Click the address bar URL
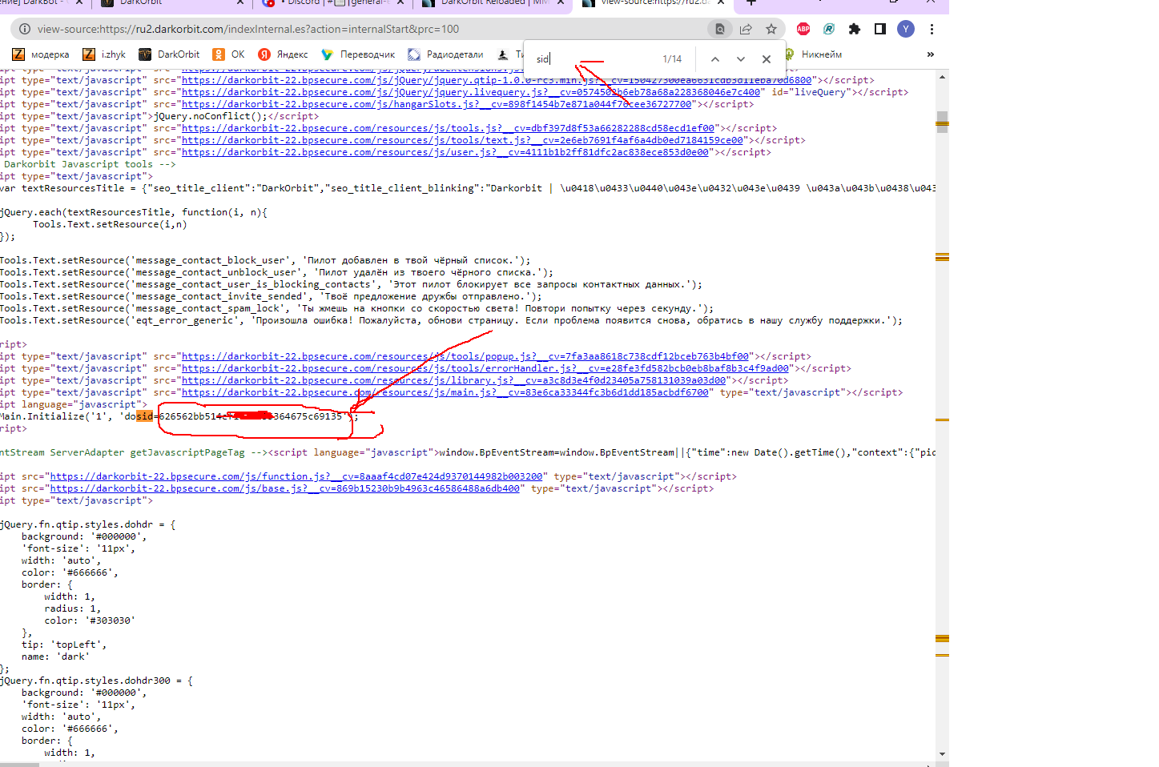The width and height of the screenshot is (1159, 767). pyautogui.click(x=248, y=29)
